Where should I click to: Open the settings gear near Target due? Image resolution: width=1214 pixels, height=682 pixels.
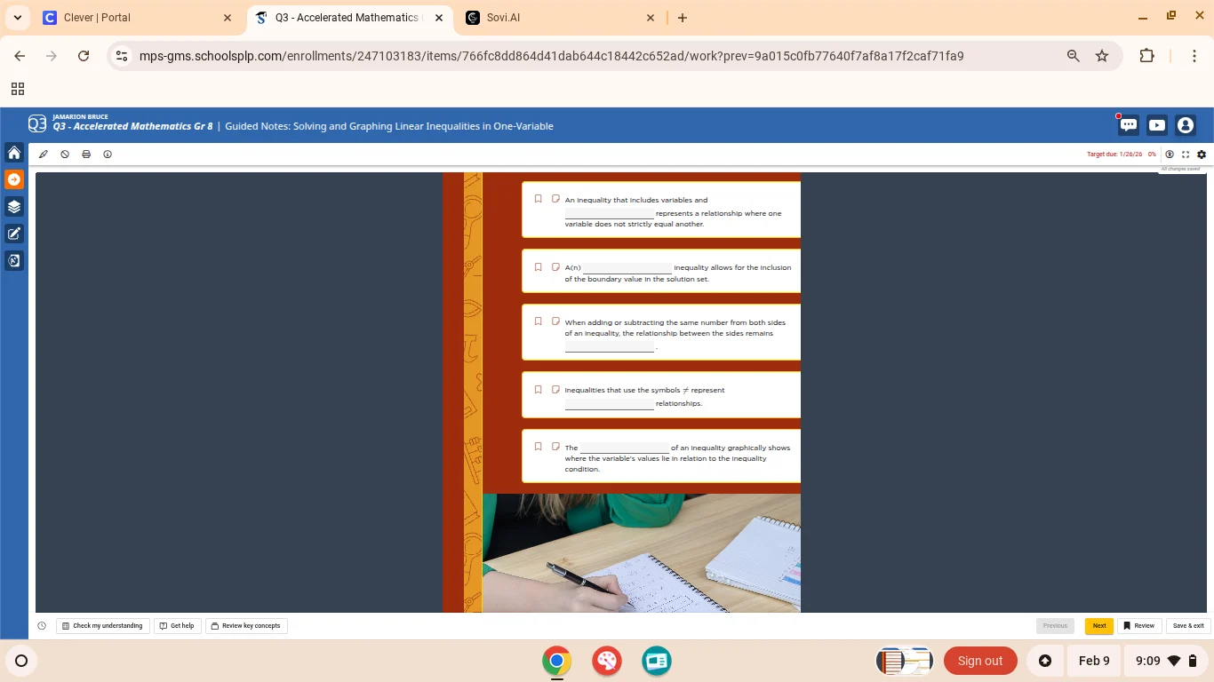1202,154
